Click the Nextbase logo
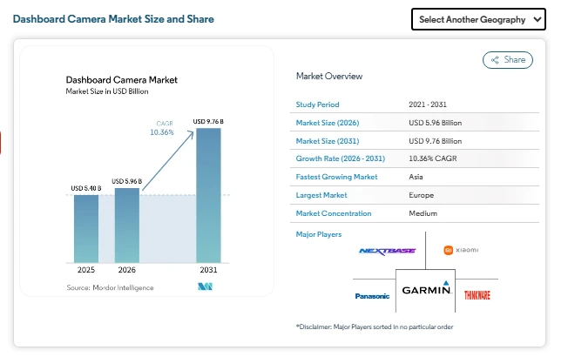 387,251
